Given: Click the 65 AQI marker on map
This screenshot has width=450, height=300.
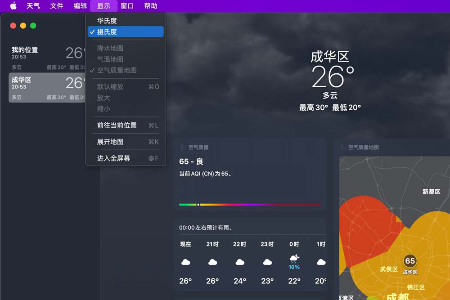Looking at the screenshot, I should coord(410,261).
